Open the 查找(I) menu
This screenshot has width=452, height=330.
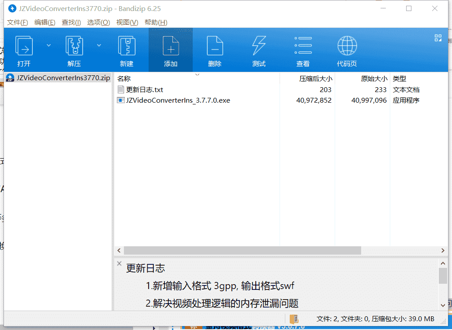tap(71, 22)
